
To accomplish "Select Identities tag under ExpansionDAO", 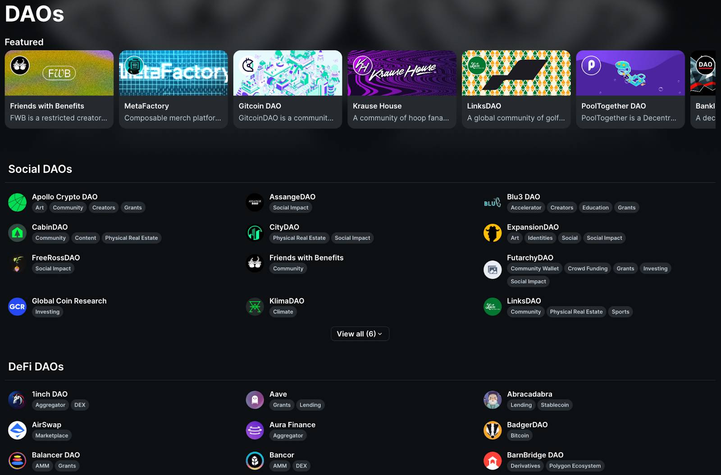I will (540, 238).
